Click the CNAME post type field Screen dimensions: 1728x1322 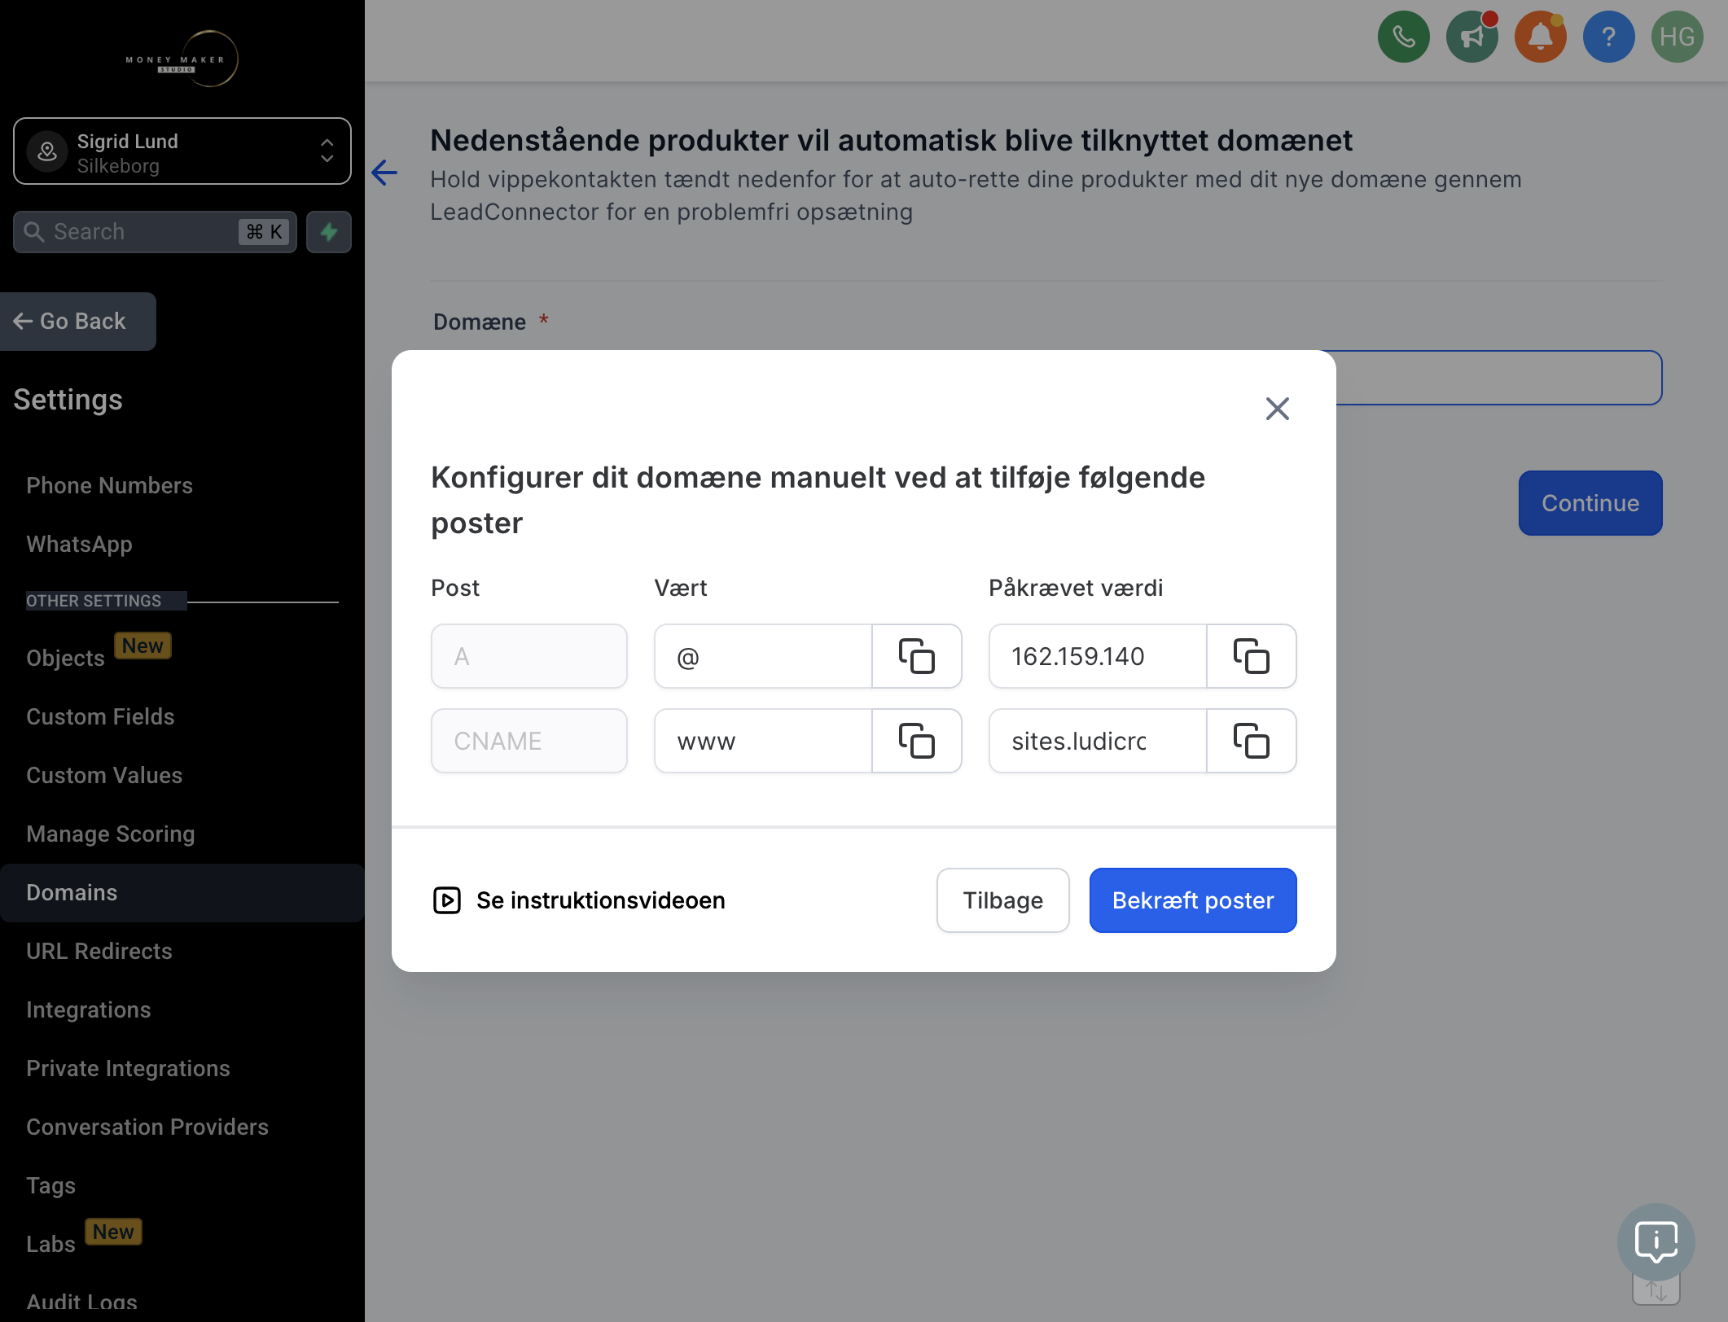529,741
